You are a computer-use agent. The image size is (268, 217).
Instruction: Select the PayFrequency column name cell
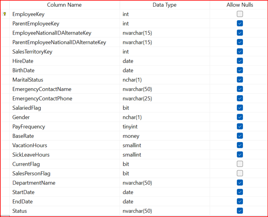[65, 126]
